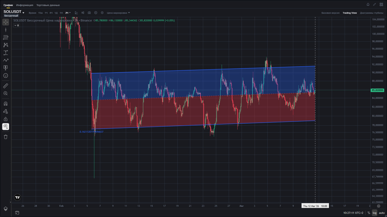Switch to Диаграммы глубины view
The image size is (387, 217).
click(x=372, y=13)
